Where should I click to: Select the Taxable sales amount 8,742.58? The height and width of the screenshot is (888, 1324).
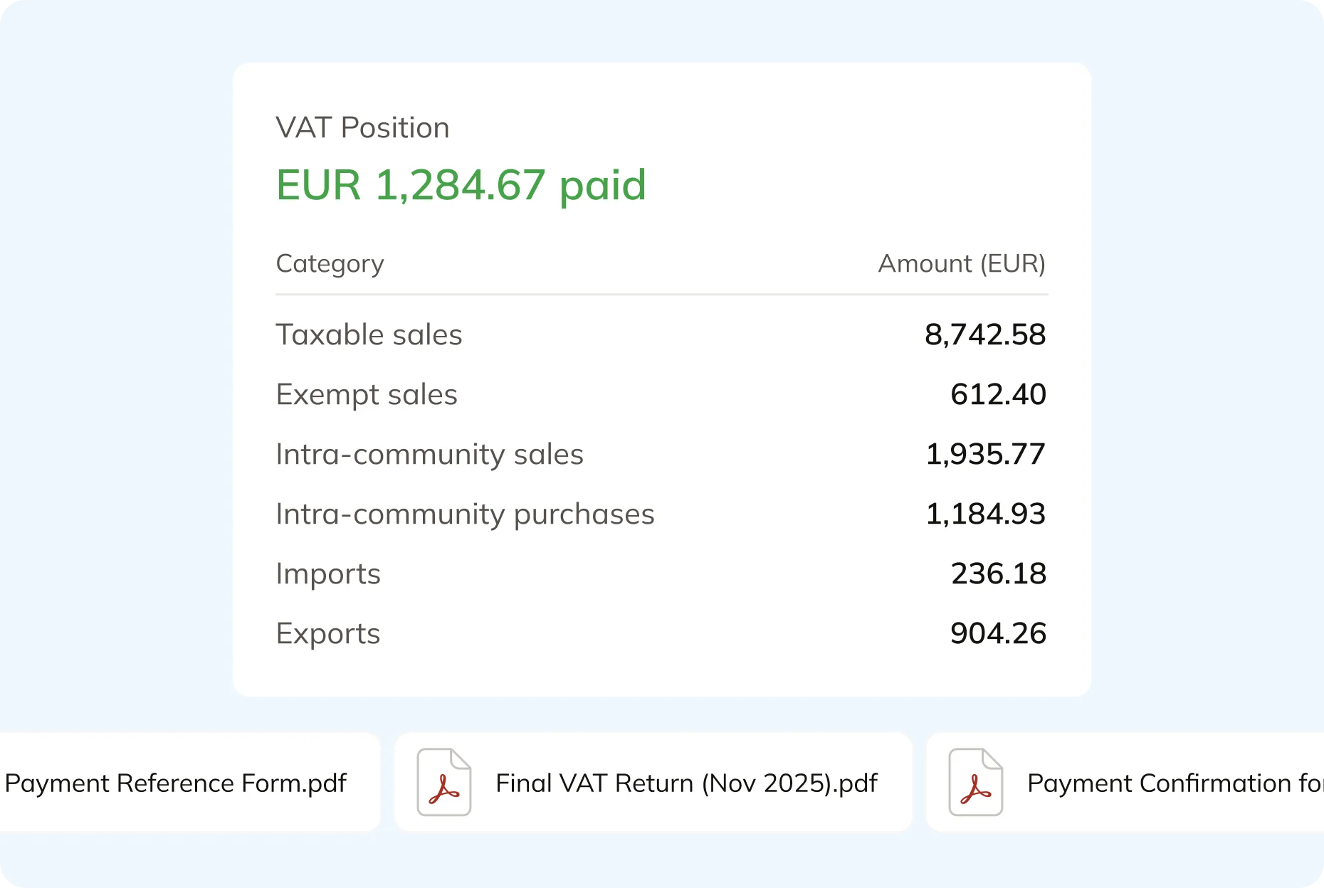tap(985, 334)
